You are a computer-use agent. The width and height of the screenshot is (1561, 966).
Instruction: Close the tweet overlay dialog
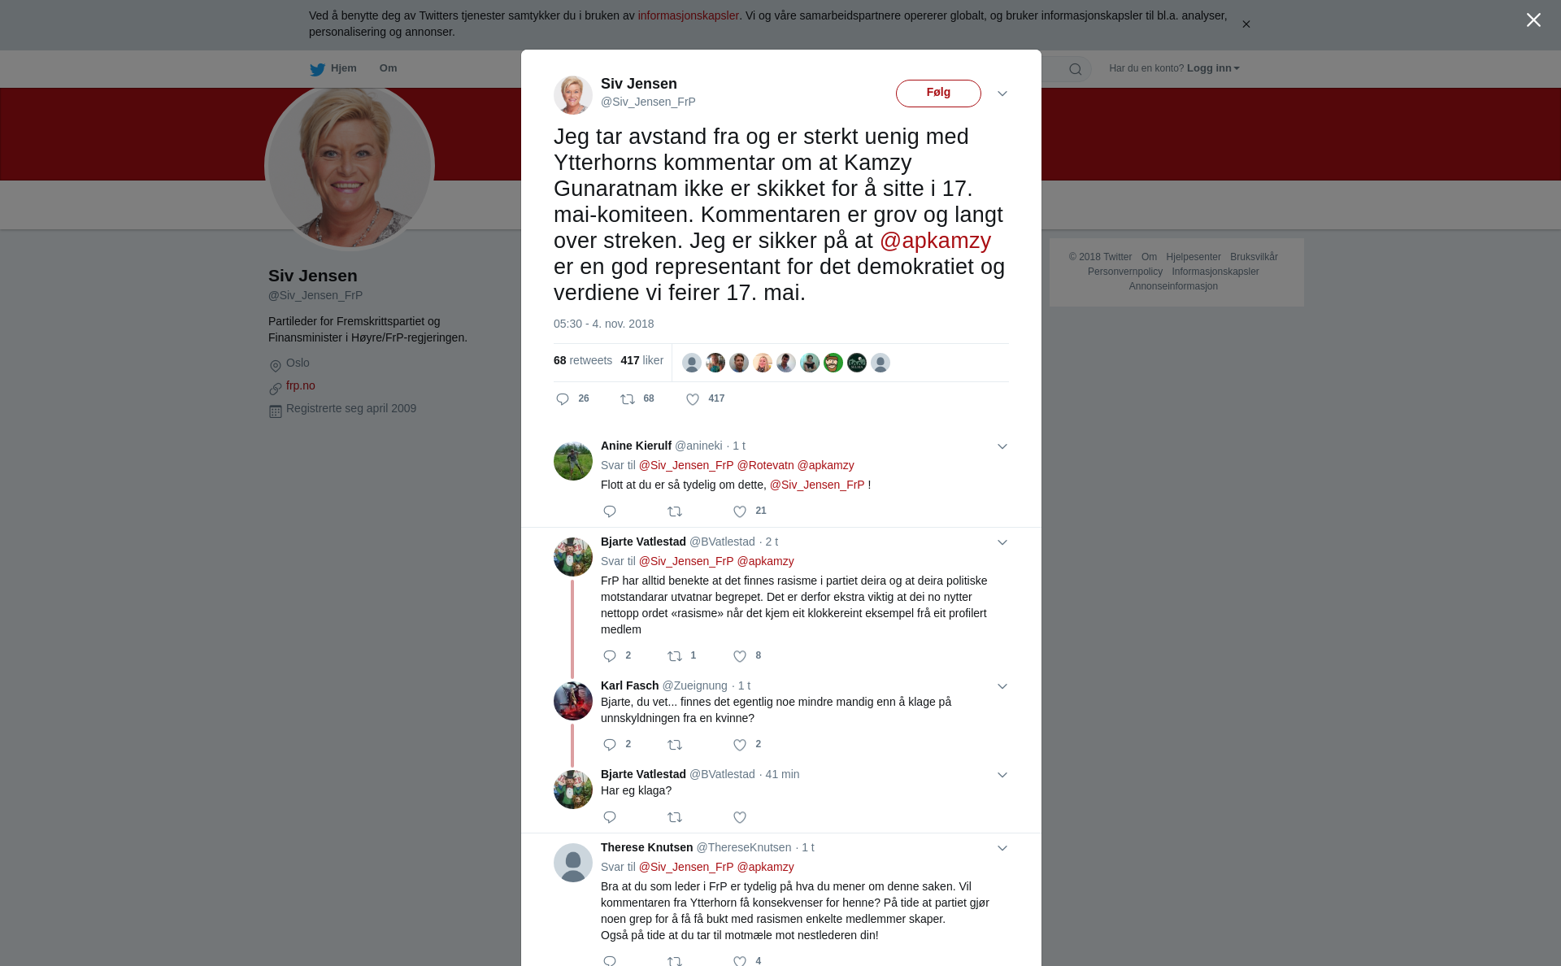1533,20
